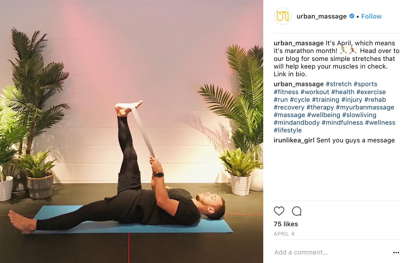This screenshot has width=410, height=263.
Task: Click the blue verified badge
Action: pyautogui.click(x=351, y=16)
